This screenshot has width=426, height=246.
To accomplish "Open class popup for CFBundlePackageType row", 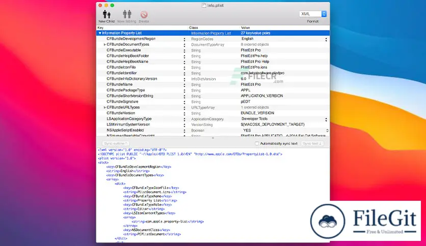I will click(184, 90).
